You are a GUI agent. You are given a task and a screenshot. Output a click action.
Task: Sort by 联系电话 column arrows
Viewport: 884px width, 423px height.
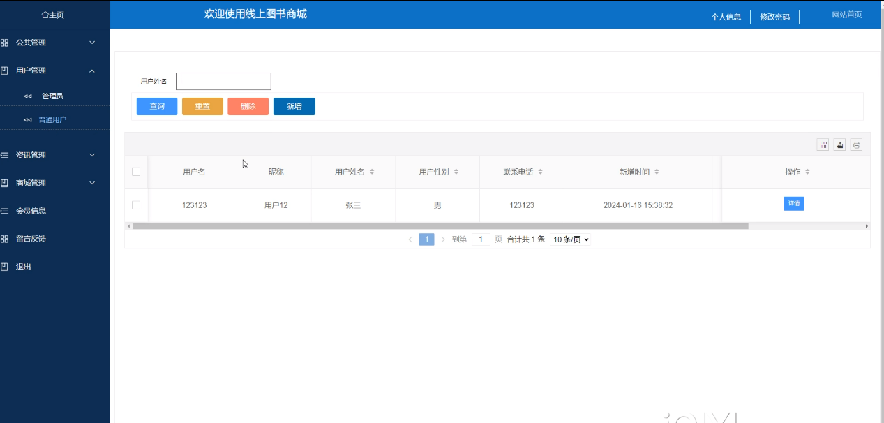(540, 172)
